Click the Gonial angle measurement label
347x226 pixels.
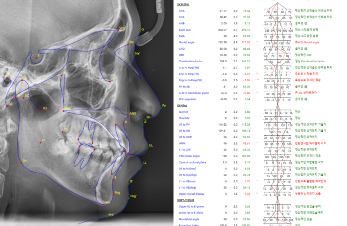[x=186, y=42]
